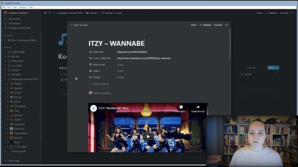Click the share arrow icon on the video
The width and height of the screenshot is (298, 167).
pos(198,107)
